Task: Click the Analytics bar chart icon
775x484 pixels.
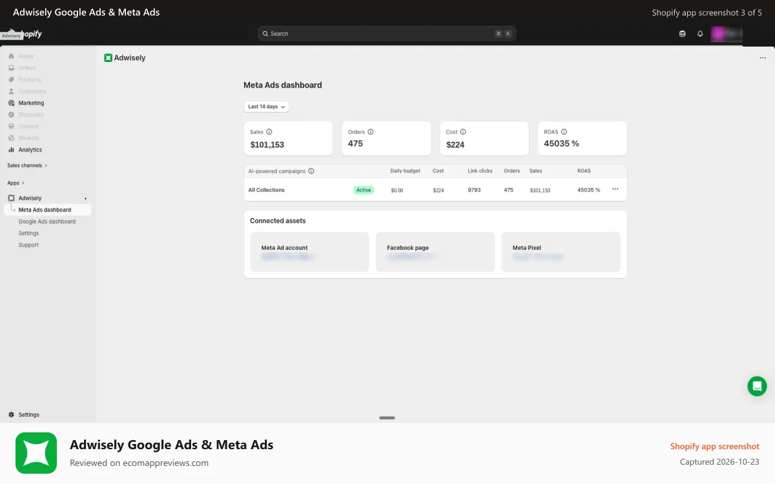Action: pyautogui.click(x=11, y=149)
